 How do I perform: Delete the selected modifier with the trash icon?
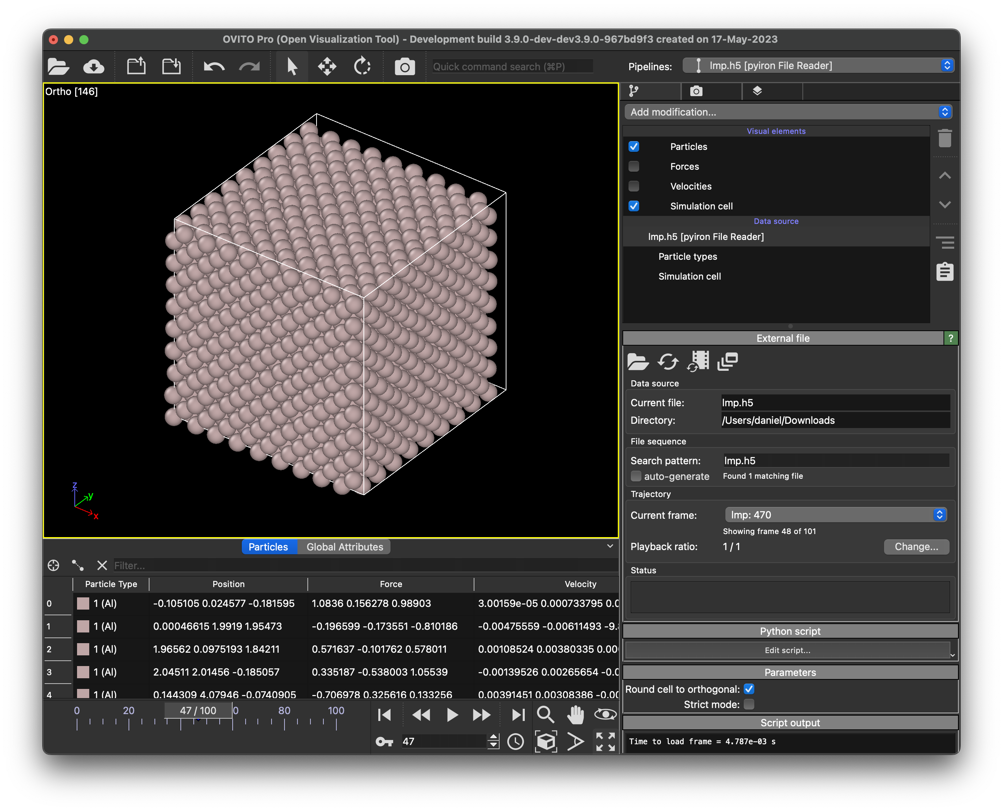[x=944, y=138]
